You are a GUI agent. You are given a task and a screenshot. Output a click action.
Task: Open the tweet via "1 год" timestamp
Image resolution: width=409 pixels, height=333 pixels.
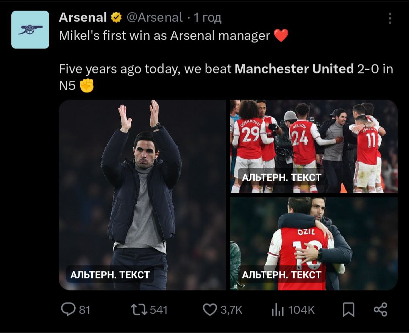click(207, 17)
